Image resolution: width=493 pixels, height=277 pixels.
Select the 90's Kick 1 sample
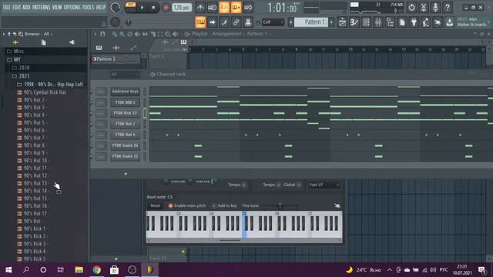35,229
